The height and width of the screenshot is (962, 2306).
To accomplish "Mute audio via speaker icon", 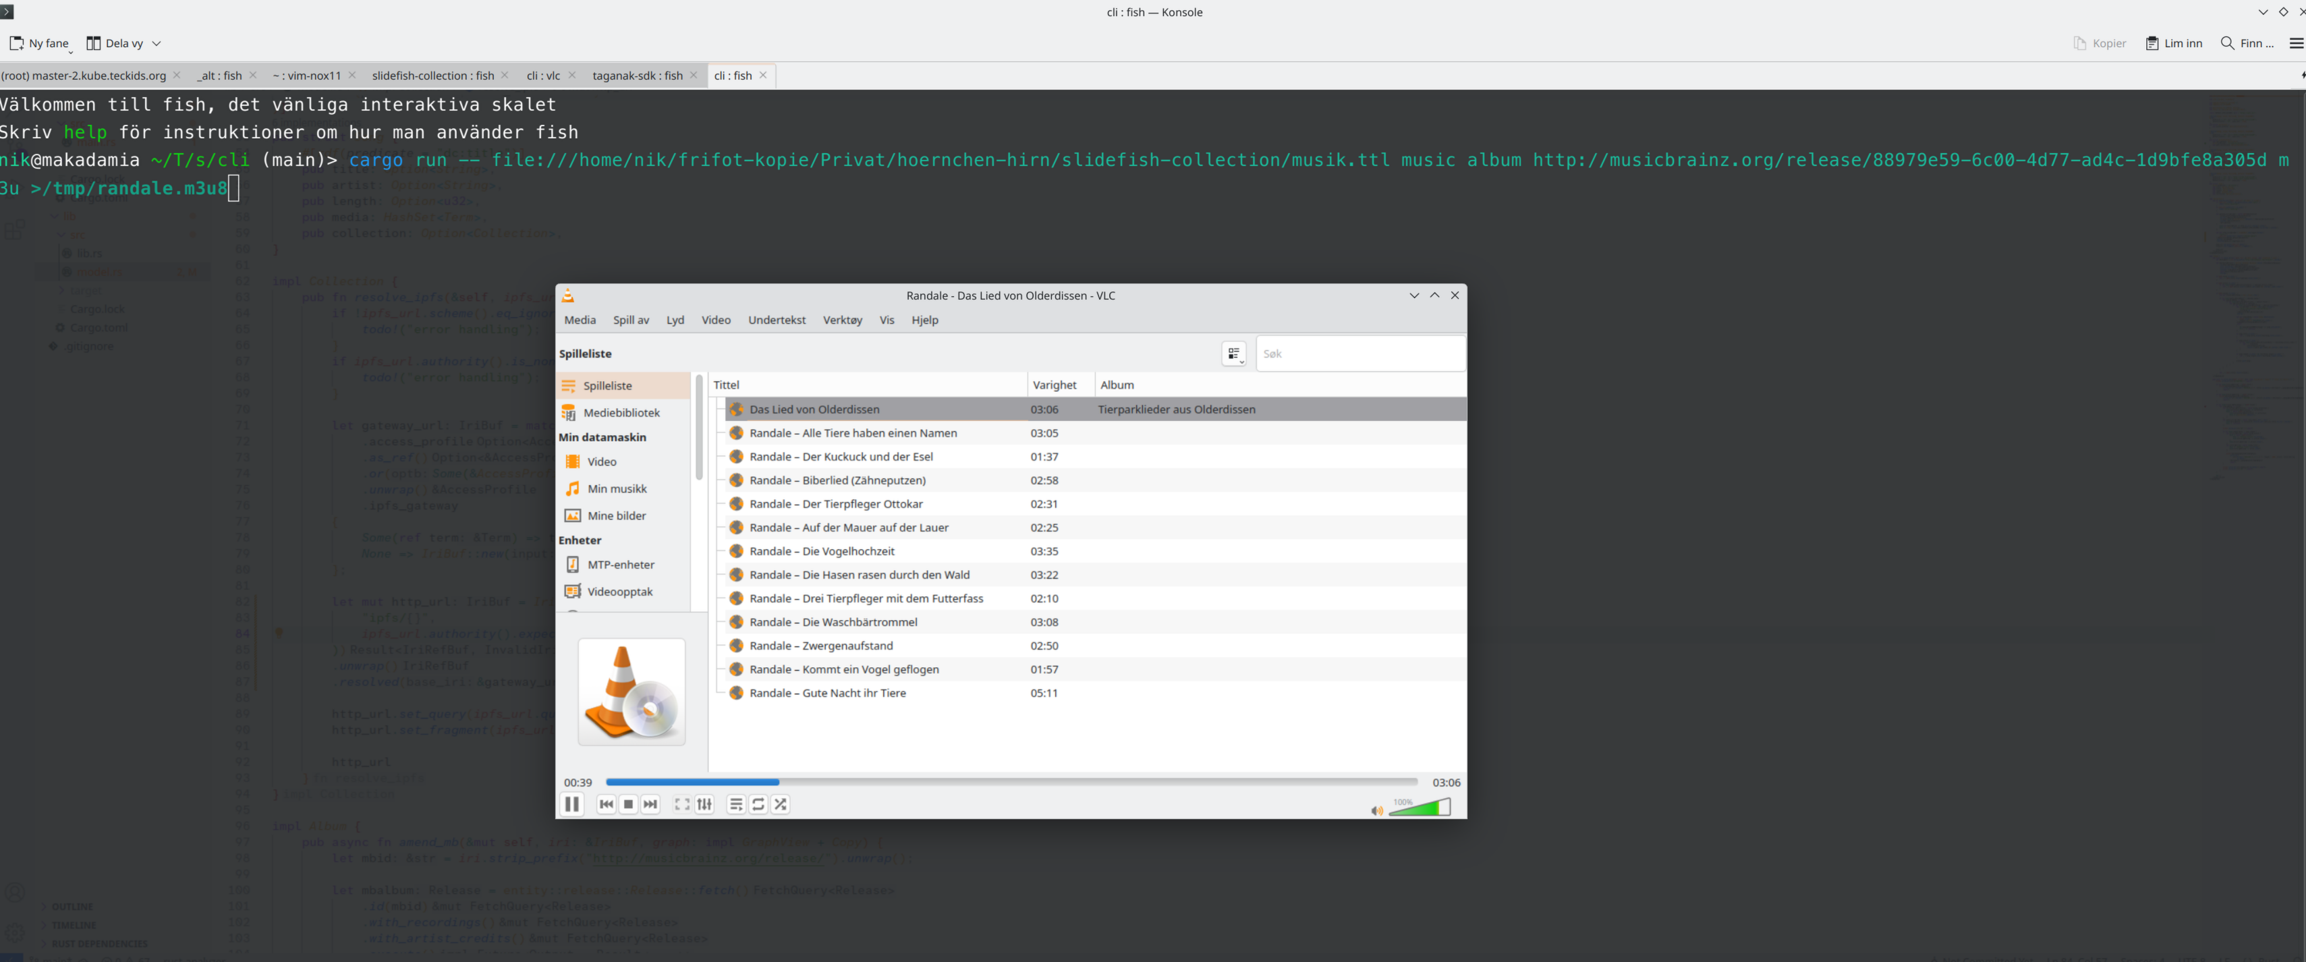I will tap(1377, 811).
